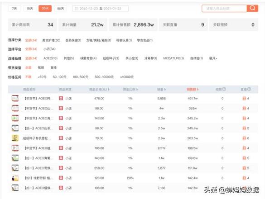Filter category 女鞋/男鞋/箱包(1)
The image size is (265, 199).
click(99, 40)
